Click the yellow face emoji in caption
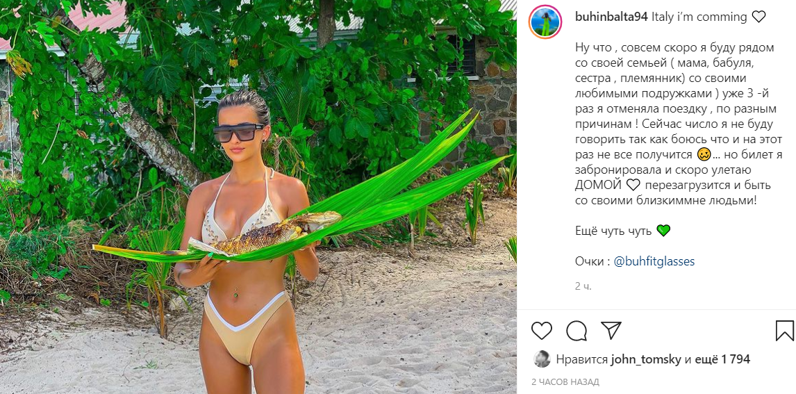796x394 pixels. click(x=704, y=154)
